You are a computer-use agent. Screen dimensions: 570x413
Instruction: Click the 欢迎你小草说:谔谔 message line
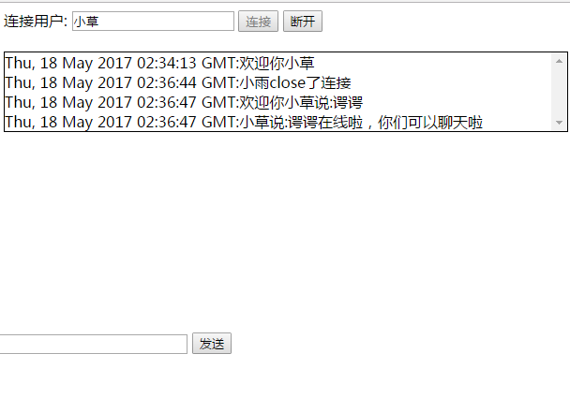pyautogui.click(x=184, y=102)
